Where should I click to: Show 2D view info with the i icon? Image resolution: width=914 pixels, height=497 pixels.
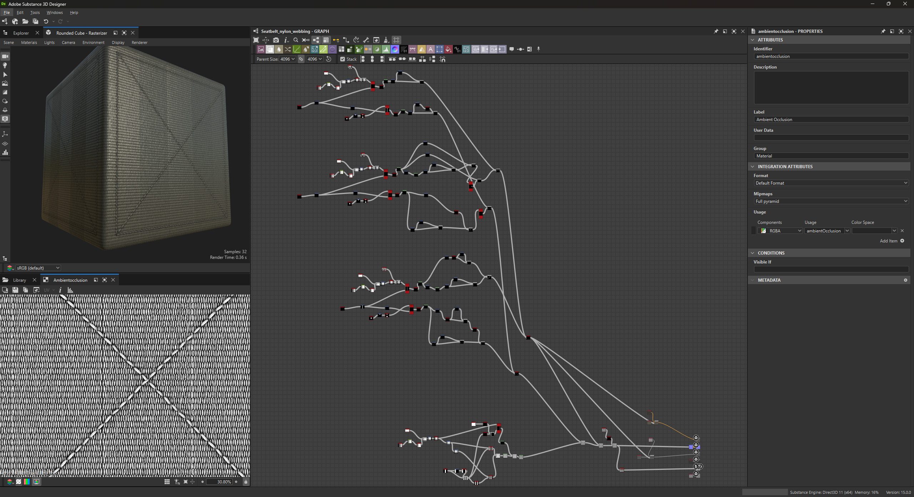(x=60, y=290)
